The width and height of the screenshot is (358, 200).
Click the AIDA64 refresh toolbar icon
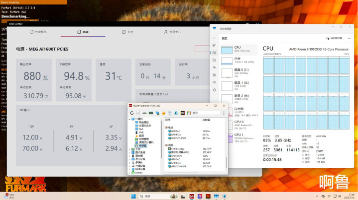coord(132,113)
